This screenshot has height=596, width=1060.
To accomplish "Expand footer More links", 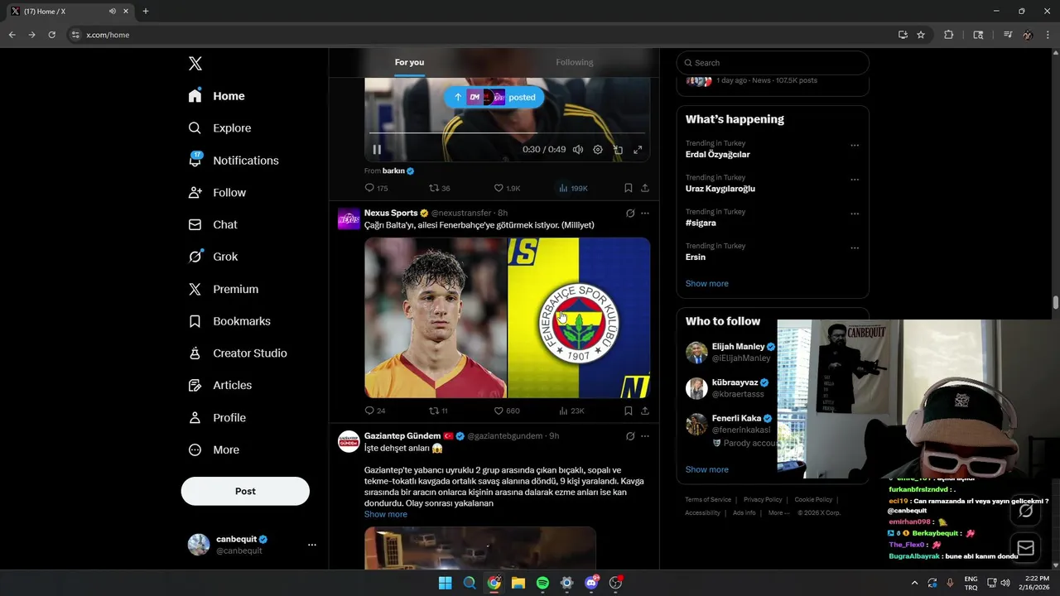I will pos(778,512).
